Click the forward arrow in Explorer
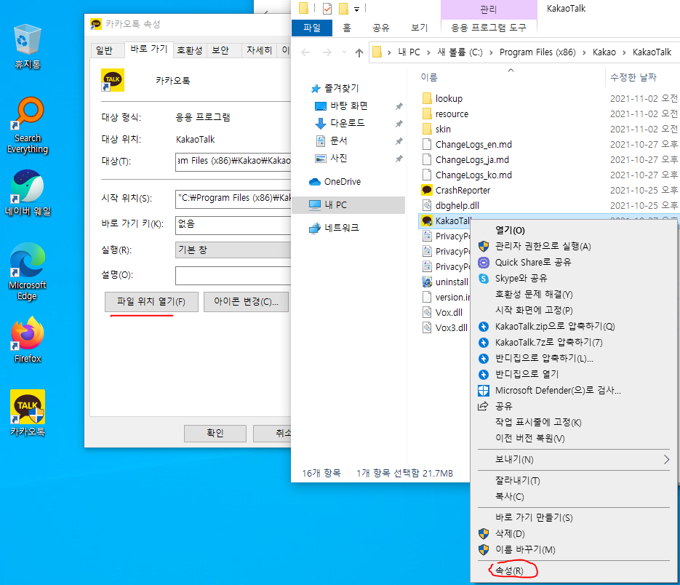Viewport: 680px width, 585px height. (327, 52)
